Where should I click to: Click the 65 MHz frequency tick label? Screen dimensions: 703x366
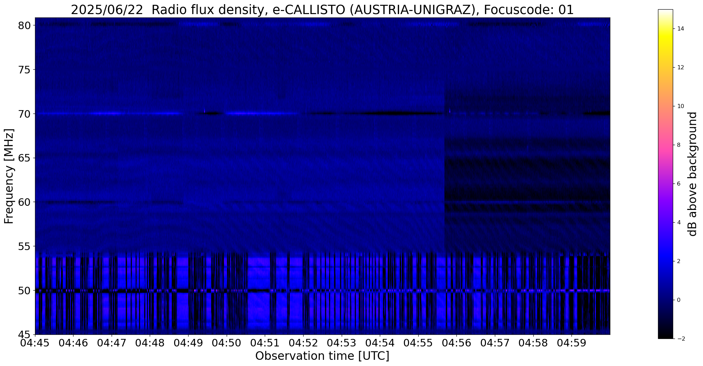[x=24, y=158]
